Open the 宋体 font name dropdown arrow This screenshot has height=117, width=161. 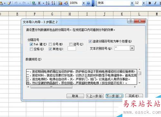coord(132,3)
